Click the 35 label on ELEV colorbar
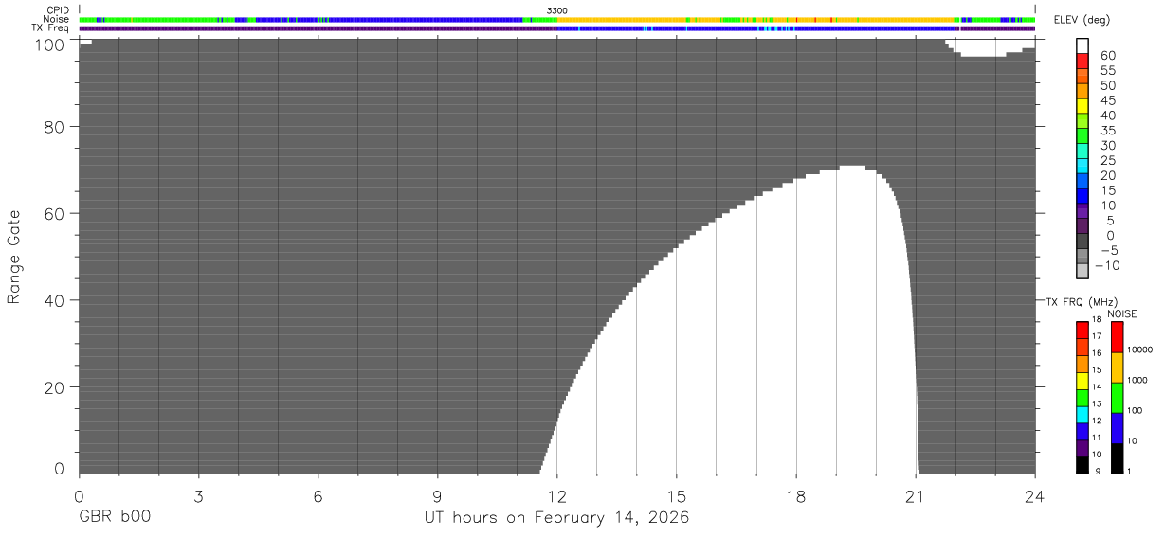The width and height of the screenshot is (1164, 537). click(x=1107, y=131)
